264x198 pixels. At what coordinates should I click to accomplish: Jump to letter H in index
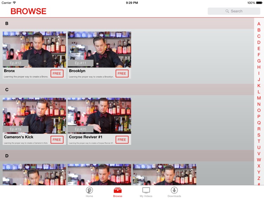259,67
